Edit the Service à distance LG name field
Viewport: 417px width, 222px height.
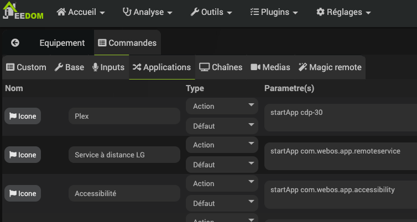click(x=124, y=155)
